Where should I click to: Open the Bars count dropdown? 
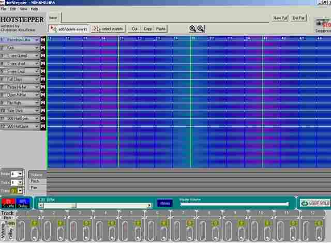pyautogui.click(x=20, y=174)
